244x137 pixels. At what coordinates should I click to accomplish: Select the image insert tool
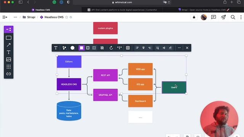[x=8, y=59]
